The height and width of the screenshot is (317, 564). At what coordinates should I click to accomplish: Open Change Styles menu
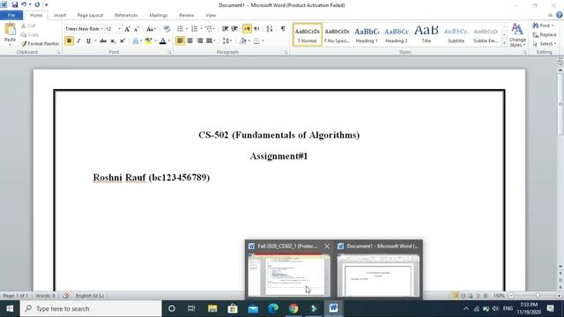[x=517, y=35]
